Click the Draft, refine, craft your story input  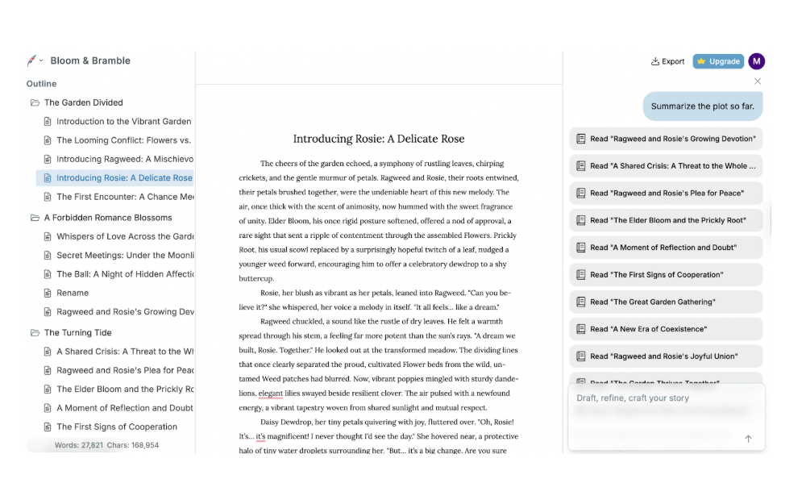click(x=667, y=416)
